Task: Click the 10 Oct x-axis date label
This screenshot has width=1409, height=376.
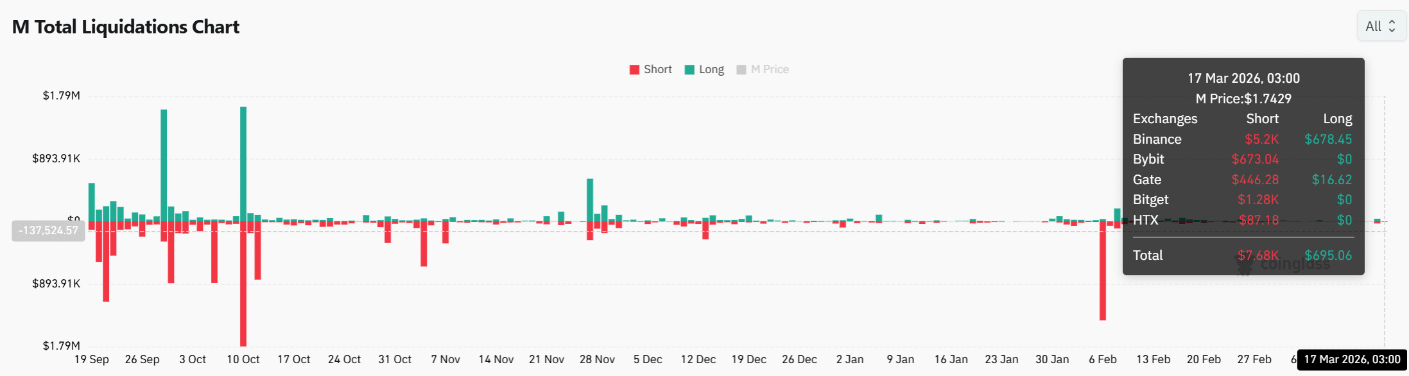Action: coord(243,359)
